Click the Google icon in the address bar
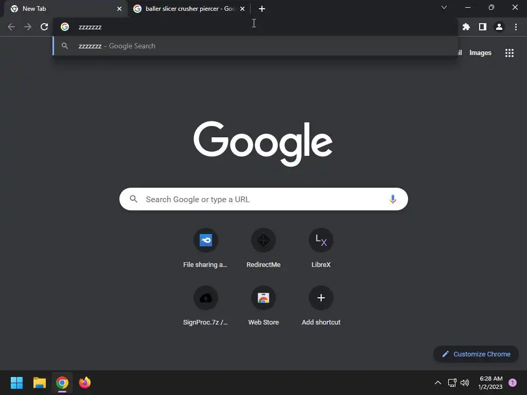This screenshot has height=395, width=527. click(x=65, y=27)
